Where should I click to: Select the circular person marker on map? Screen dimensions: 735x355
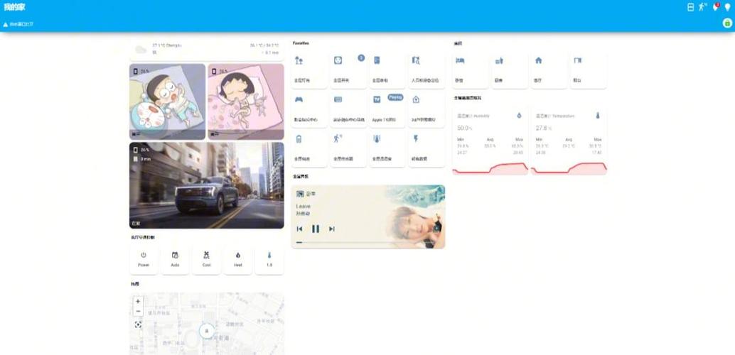point(206,331)
